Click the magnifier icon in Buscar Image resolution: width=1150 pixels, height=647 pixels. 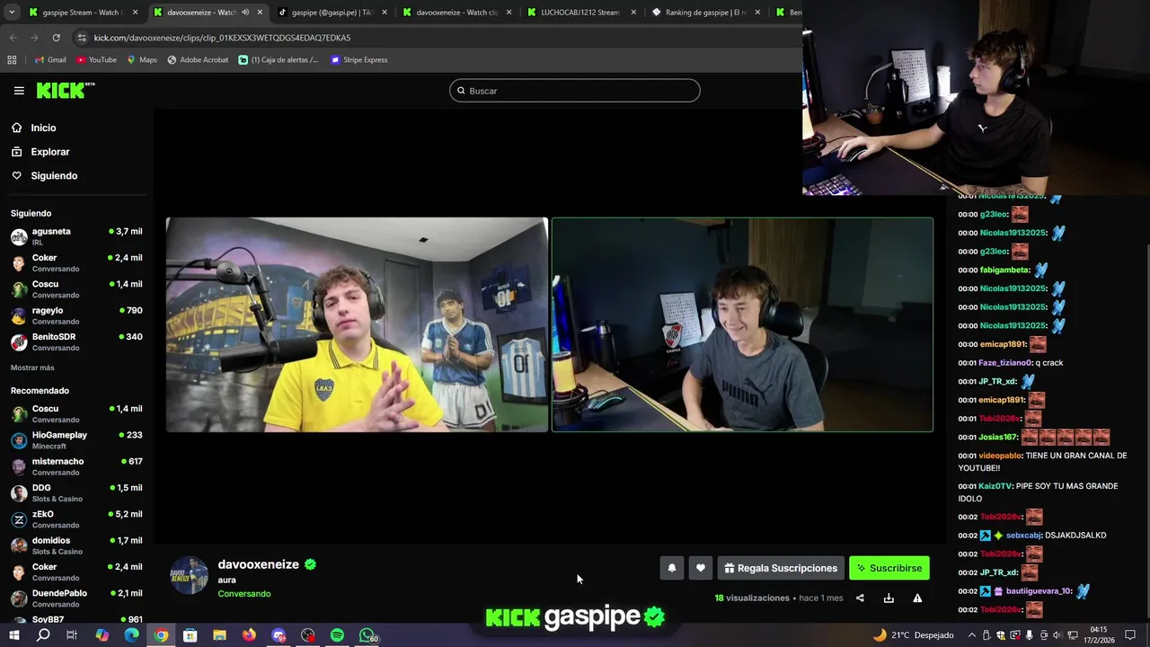click(461, 91)
